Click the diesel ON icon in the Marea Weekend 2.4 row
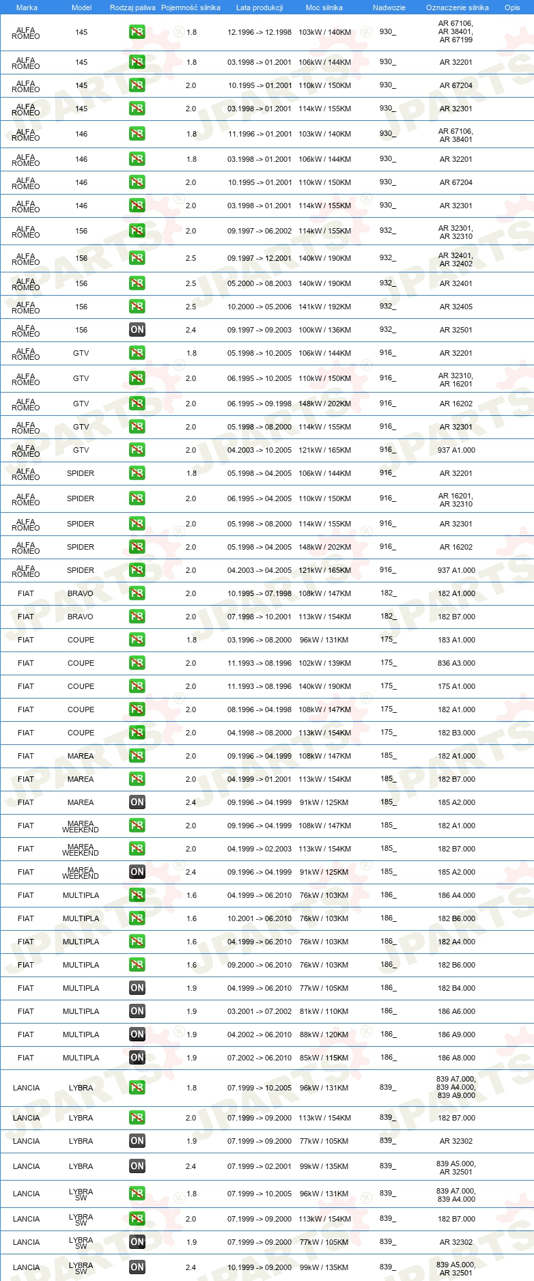This screenshot has height=1281, width=534. [x=137, y=872]
